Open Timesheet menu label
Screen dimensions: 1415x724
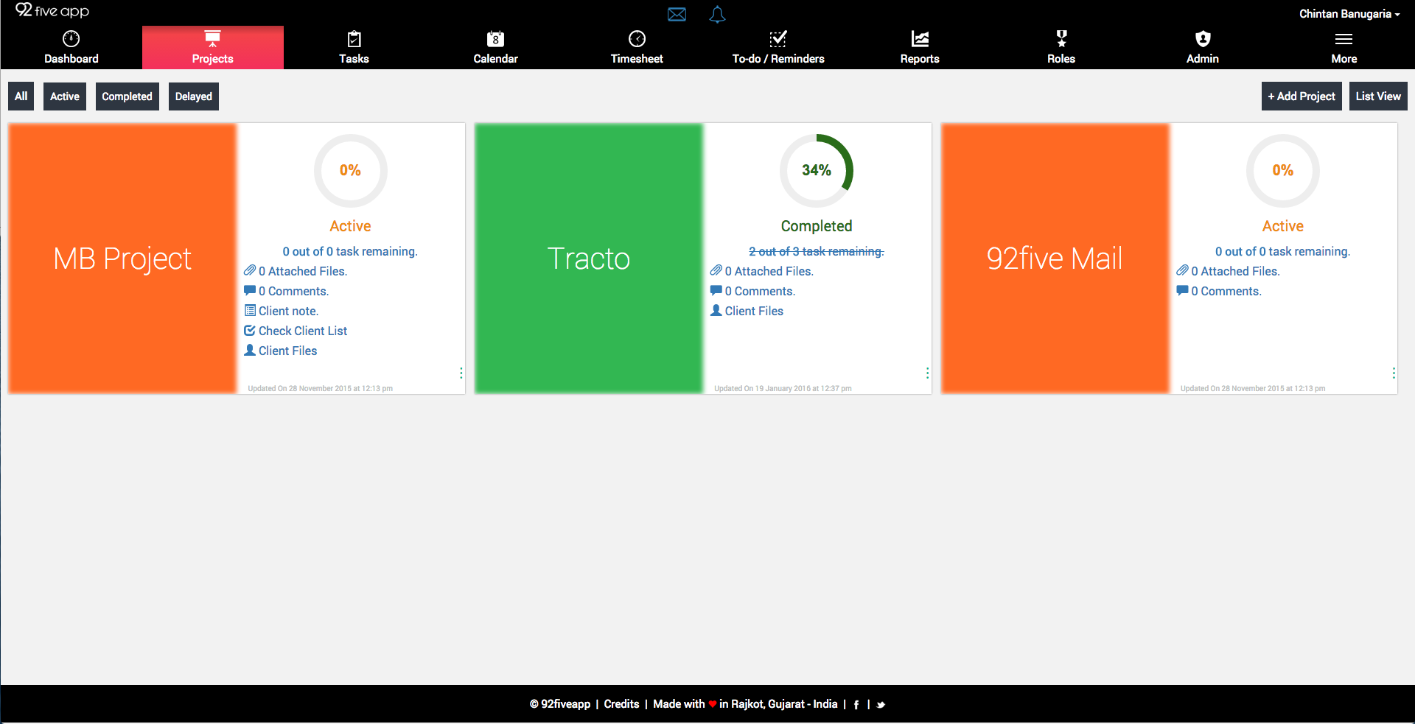(x=637, y=59)
